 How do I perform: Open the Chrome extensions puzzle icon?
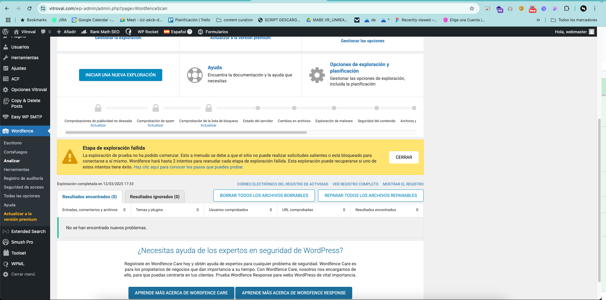coord(567,8)
